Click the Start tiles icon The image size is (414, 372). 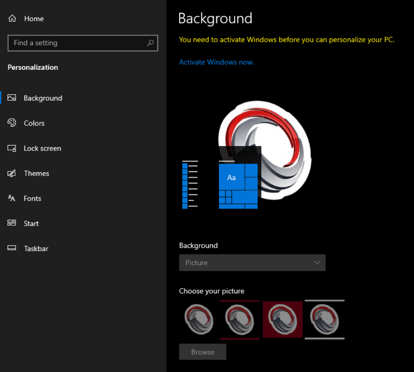click(x=12, y=223)
